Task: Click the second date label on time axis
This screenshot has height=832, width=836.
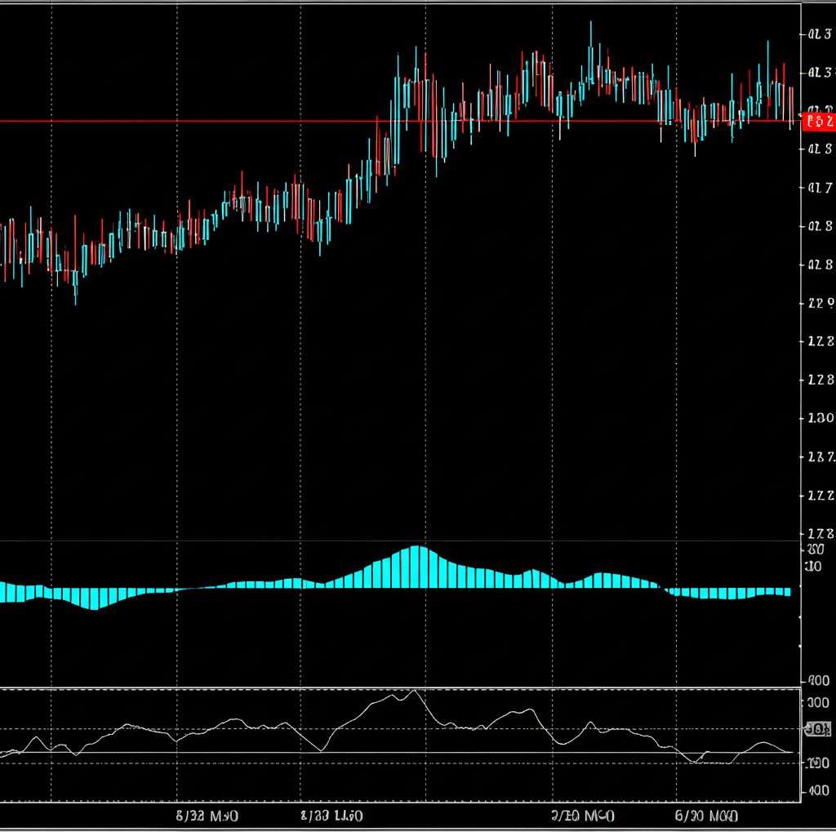Action: pyautogui.click(x=331, y=816)
